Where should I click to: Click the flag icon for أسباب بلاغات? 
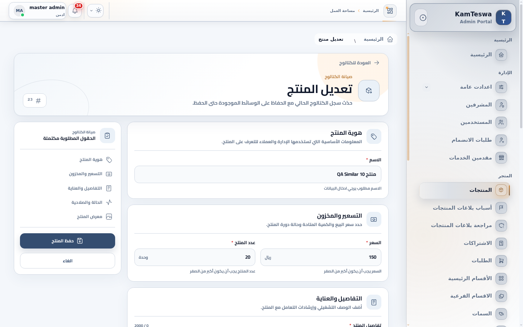tap(501, 208)
